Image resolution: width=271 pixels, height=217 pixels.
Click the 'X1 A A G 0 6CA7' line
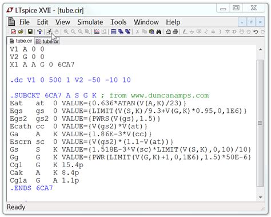(x=42, y=65)
